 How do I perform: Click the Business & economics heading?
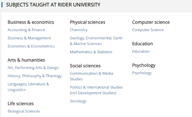tap(31, 22)
